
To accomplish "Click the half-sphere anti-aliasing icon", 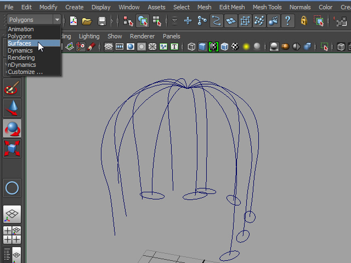I will tap(296, 47).
